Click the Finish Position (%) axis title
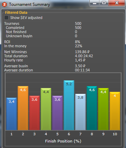 tap(63, 141)
